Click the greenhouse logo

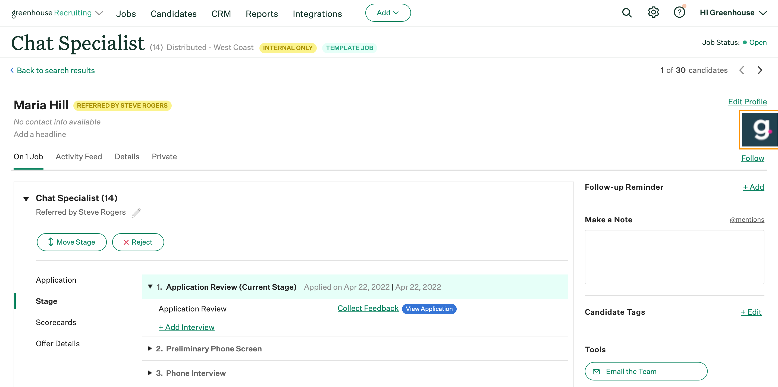(x=51, y=13)
